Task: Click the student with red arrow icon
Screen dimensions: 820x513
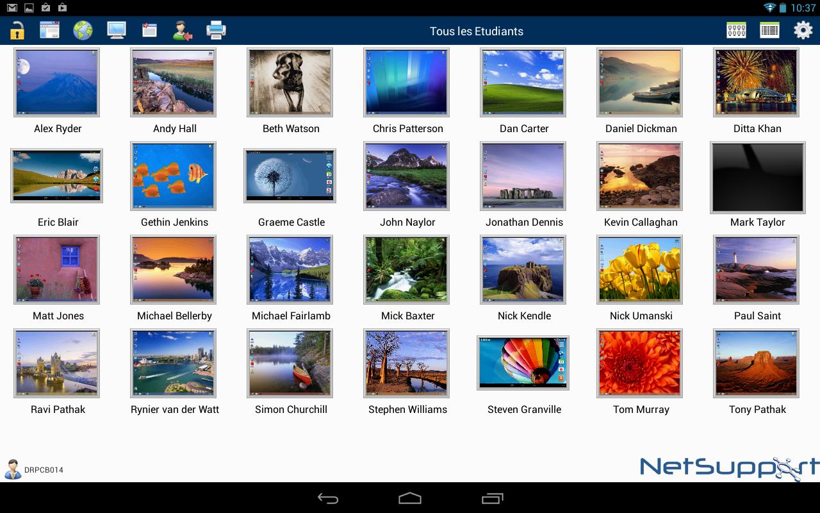Action: [183, 30]
